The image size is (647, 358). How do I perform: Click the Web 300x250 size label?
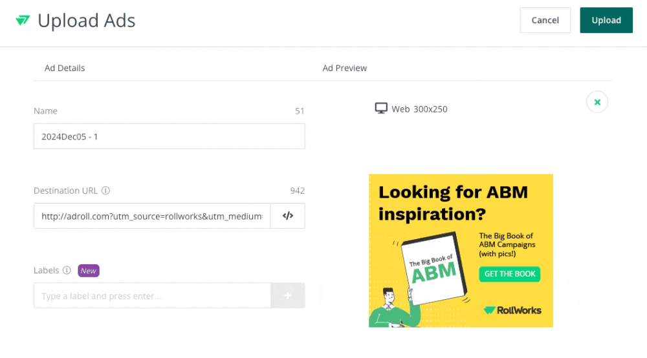point(420,109)
